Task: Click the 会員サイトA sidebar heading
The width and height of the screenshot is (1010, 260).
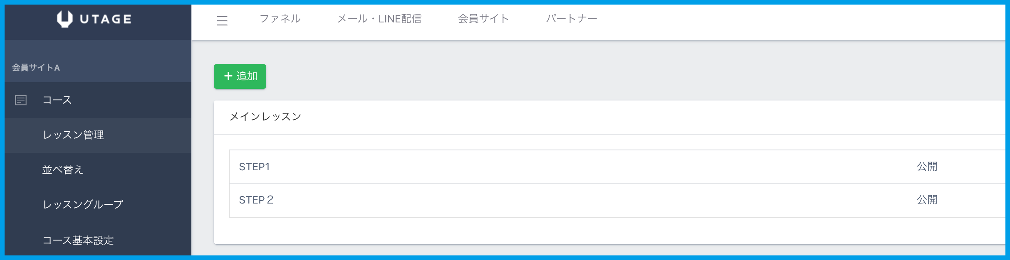Action: click(x=36, y=68)
